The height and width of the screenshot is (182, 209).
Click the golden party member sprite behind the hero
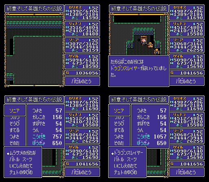150,45
